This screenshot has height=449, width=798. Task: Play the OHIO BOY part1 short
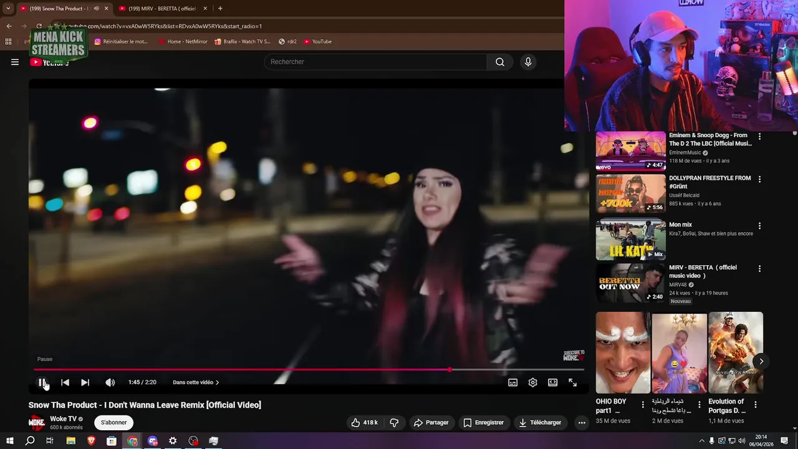coord(623,353)
